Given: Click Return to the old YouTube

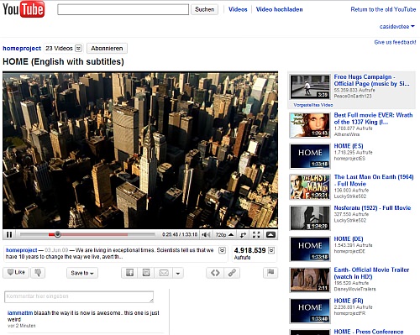Looking at the screenshot, I should [383, 9].
